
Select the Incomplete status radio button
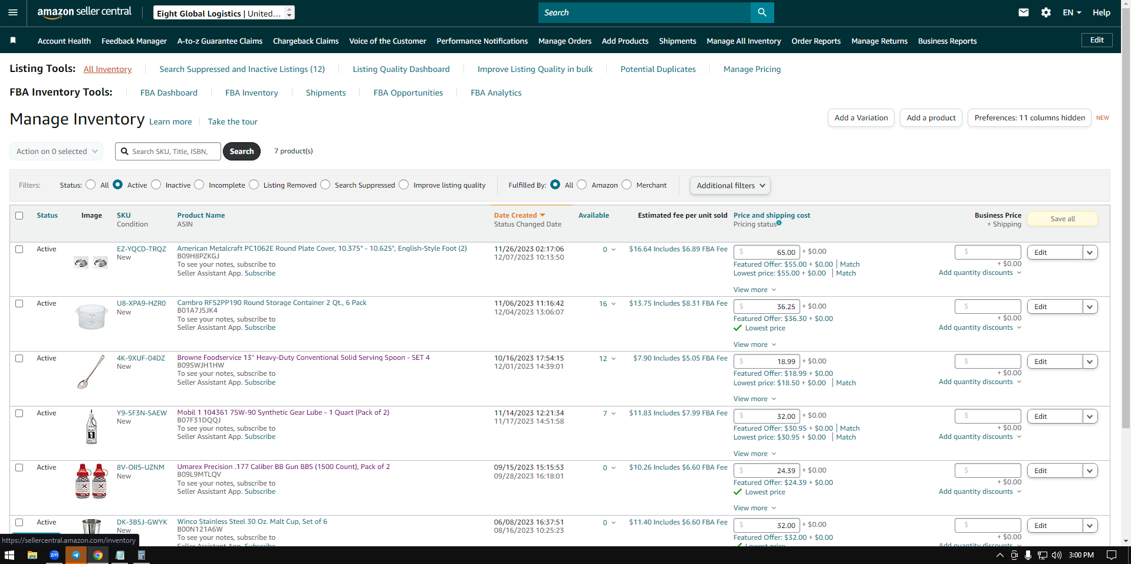pos(199,185)
